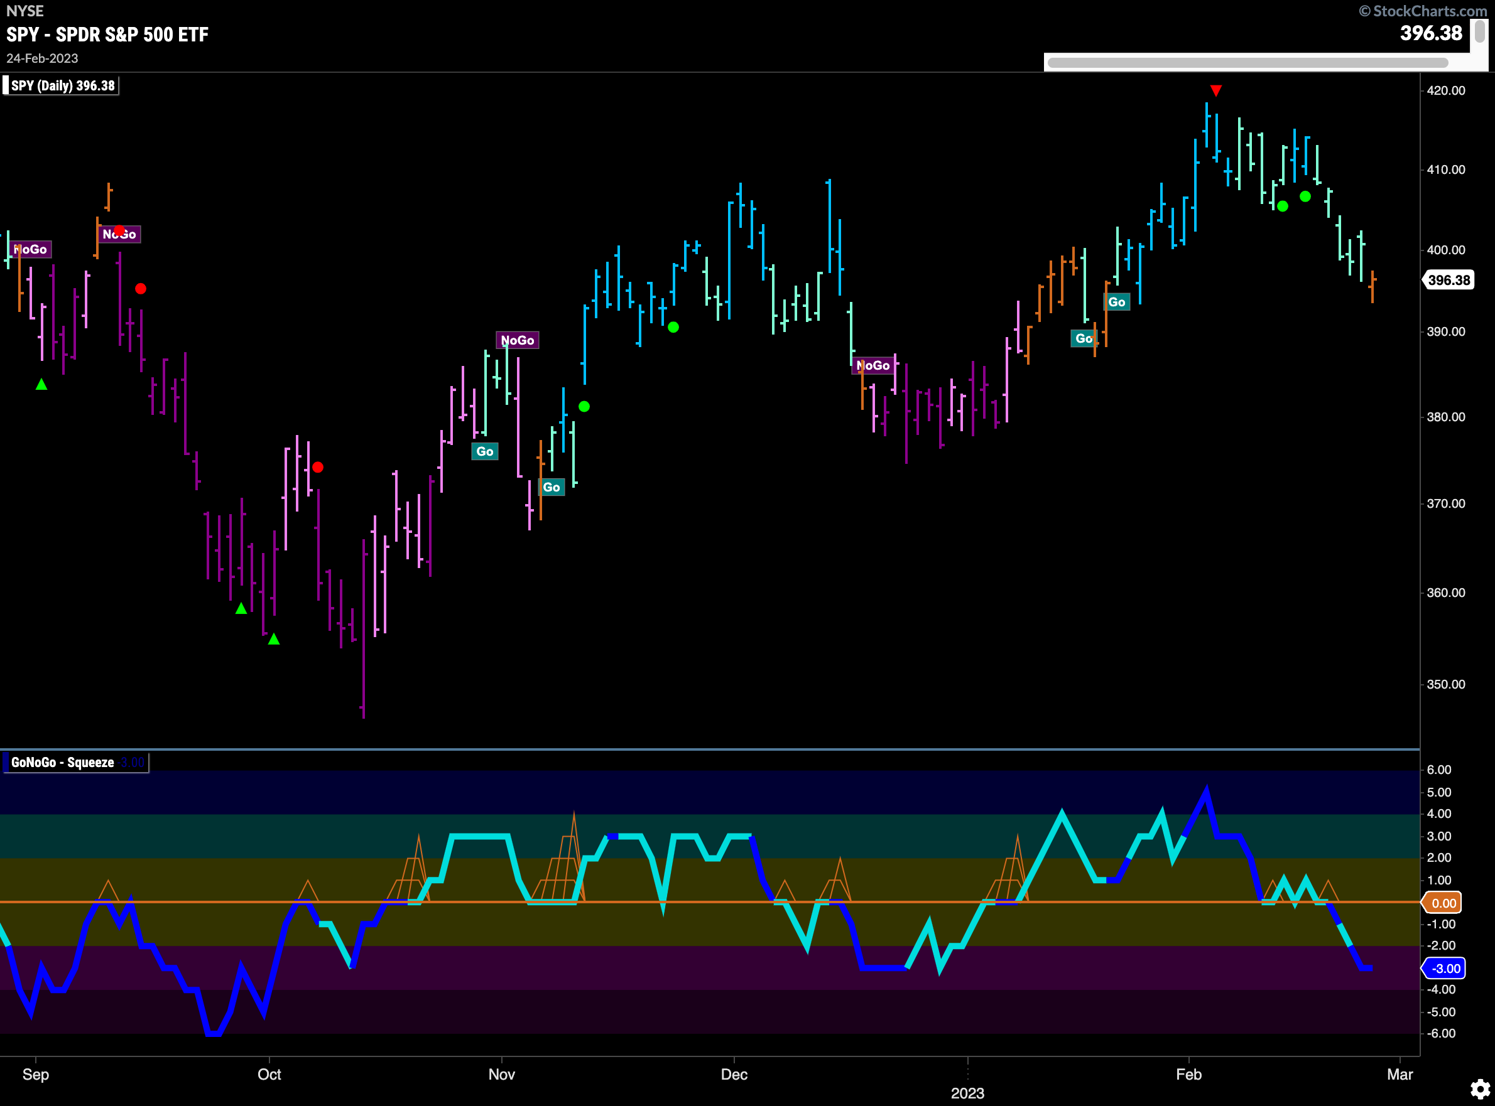Click the Go label in early November near 372
The height and width of the screenshot is (1106, 1495).
pyautogui.click(x=552, y=486)
